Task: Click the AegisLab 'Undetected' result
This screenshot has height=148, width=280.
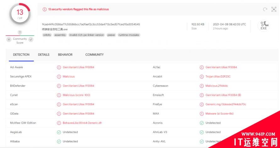Action: (x=70, y=132)
